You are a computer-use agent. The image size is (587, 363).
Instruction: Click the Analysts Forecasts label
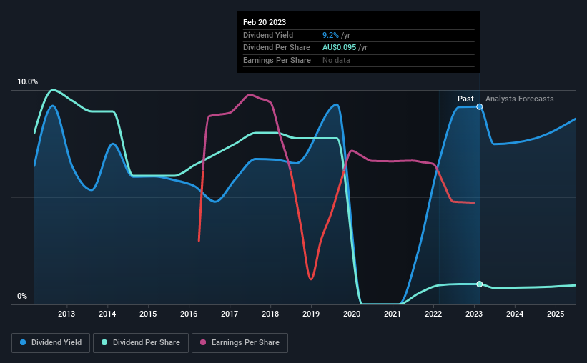(x=520, y=99)
